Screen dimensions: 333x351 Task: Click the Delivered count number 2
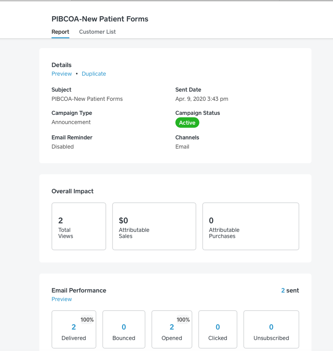[x=74, y=327]
